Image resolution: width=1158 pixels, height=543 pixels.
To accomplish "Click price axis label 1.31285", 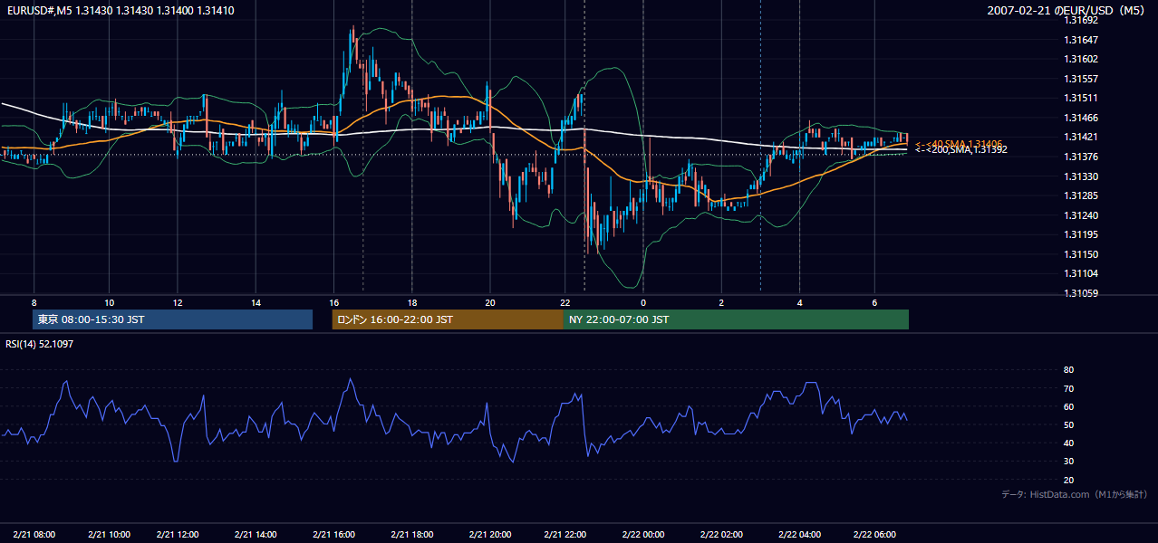I will (1081, 195).
